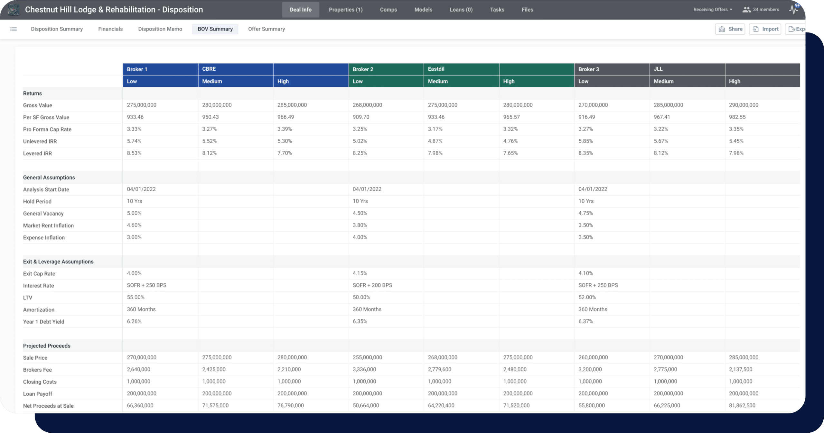Viewport: 824px width, 433px height.
Task: Click the Share button
Action: [x=730, y=29]
